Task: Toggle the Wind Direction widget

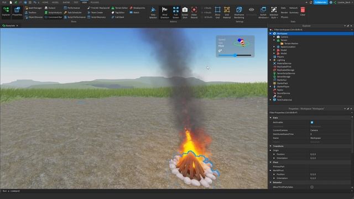Action: click(165, 13)
